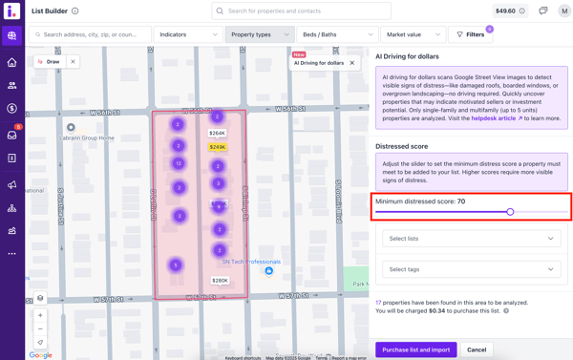573x360 pixels.
Task: Expand the Property types dropdown
Action: pos(260,34)
